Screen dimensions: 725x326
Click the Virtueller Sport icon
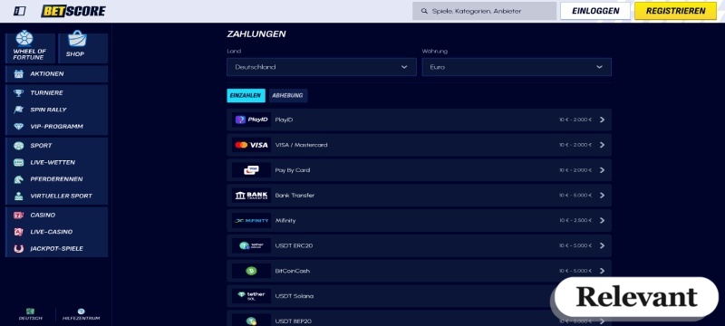click(18, 196)
